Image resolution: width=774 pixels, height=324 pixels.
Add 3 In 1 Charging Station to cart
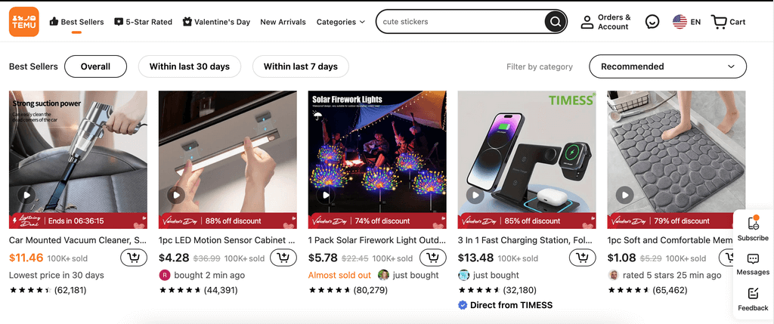tap(582, 258)
